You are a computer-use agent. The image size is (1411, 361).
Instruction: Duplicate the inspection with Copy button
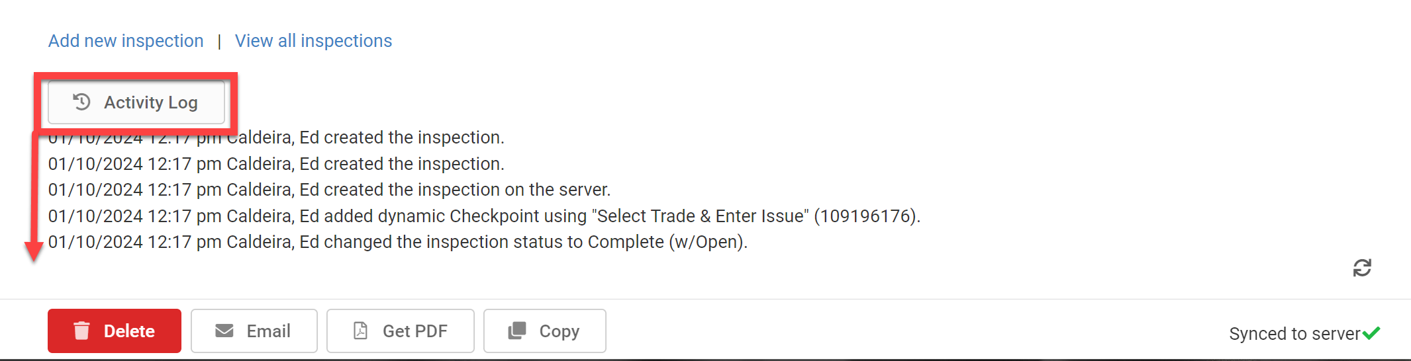[x=545, y=331]
